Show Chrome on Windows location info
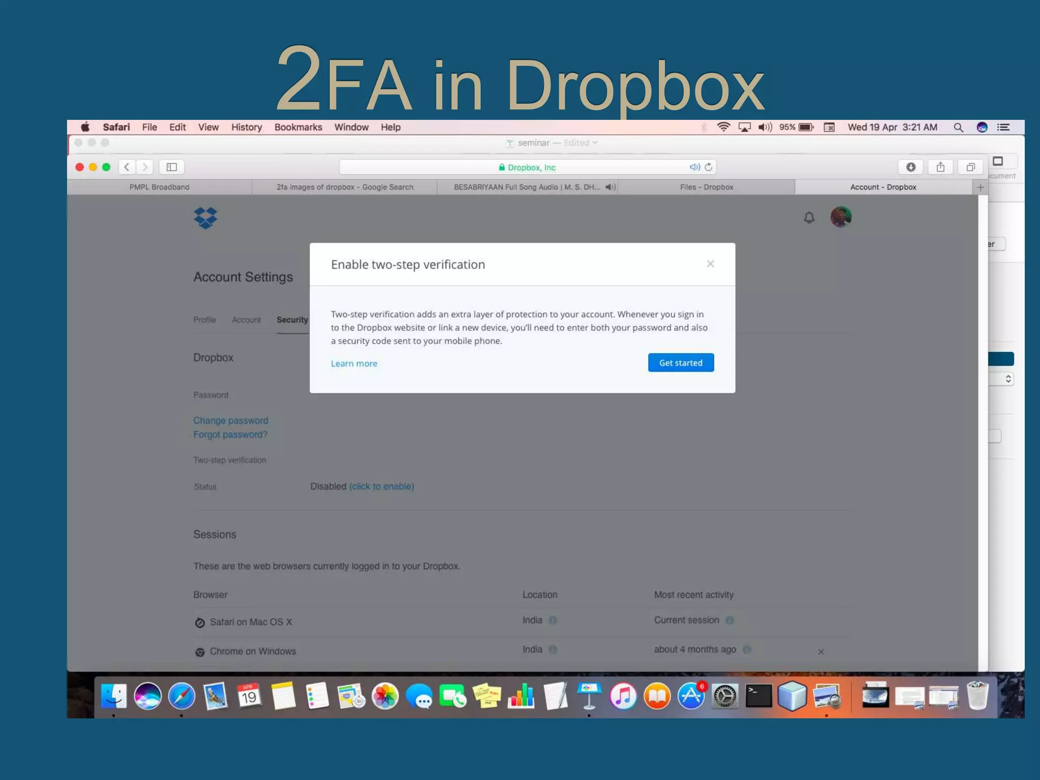1040x780 pixels. click(553, 649)
